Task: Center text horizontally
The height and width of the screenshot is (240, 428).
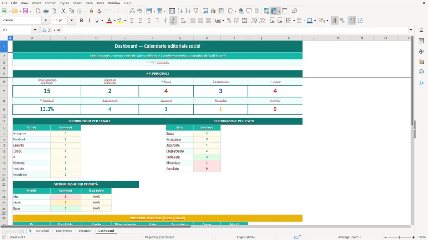Action: (x=141, y=21)
